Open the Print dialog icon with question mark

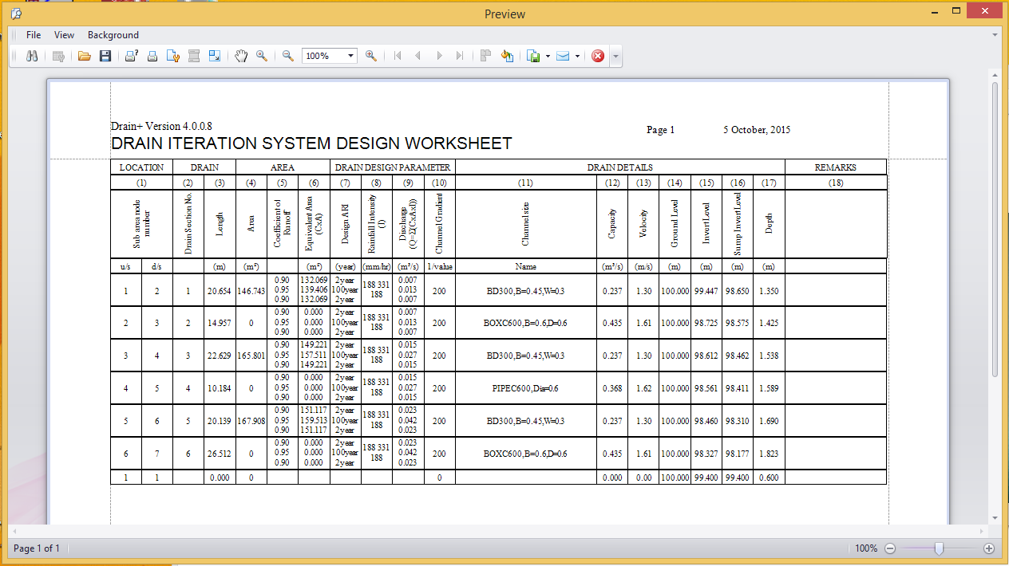click(x=131, y=56)
